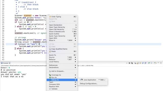Click Debug As submenu arrow
The width and height of the screenshot is (163, 91).
point(75,80)
